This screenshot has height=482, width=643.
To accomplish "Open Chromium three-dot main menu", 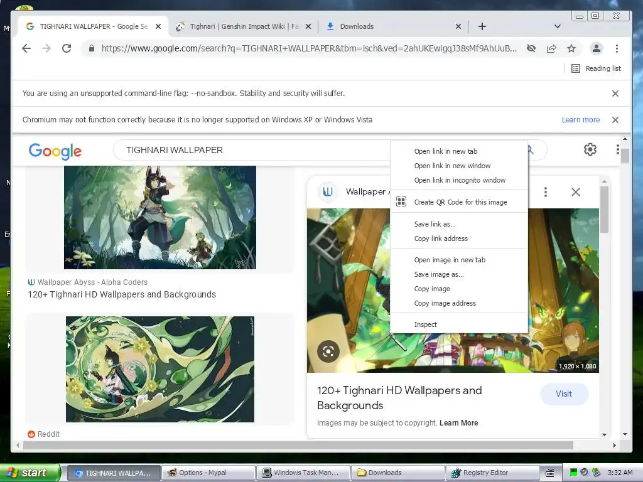I will pos(617,48).
